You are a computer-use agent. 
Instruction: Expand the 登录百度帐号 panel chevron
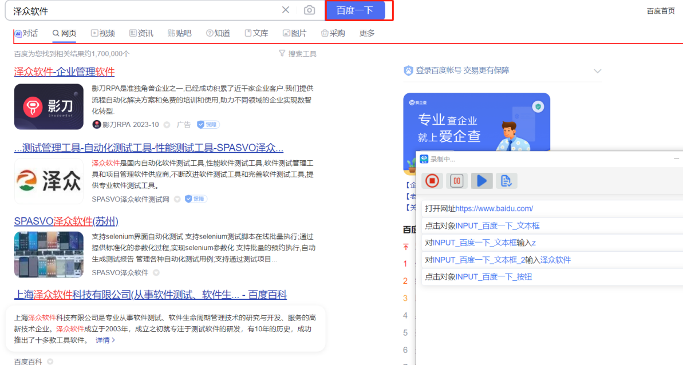[597, 71]
